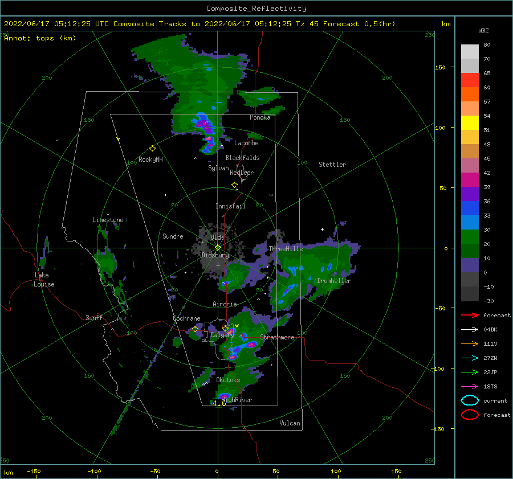Click the 18TS legend label
Screen dimensions: 513x479
[490, 387]
